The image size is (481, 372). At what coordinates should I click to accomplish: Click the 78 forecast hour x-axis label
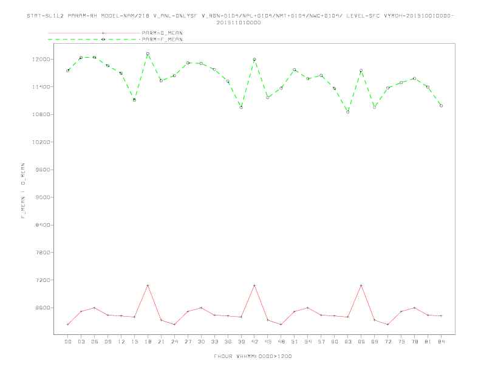[414, 342]
